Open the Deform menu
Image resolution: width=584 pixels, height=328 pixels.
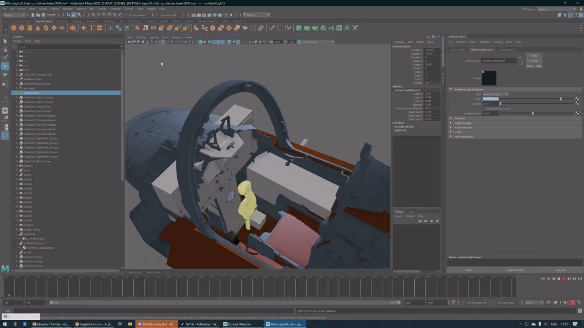[x=102, y=9]
